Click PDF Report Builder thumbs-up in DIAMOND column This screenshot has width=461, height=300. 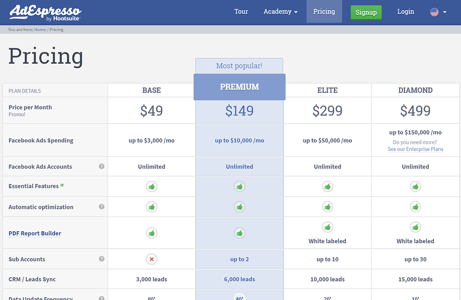(415, 227)
